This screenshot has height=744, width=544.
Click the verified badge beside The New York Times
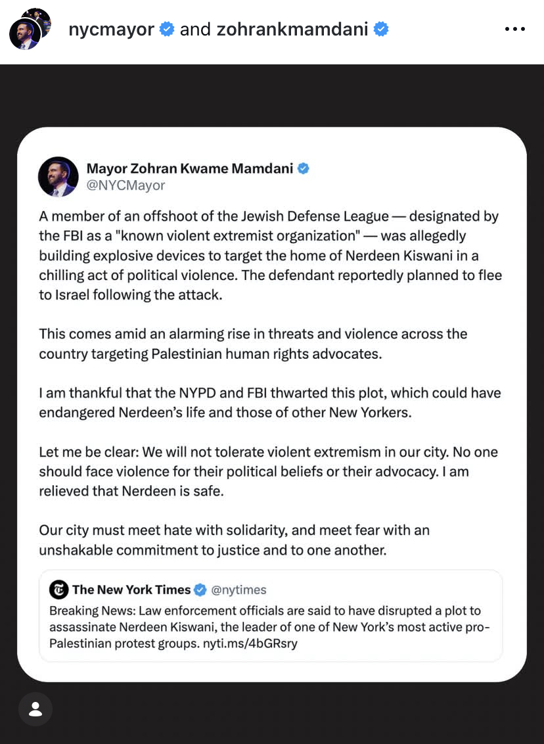(x=200, y=590)
